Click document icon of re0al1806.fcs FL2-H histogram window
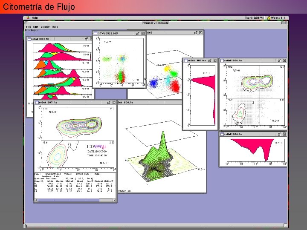 pyautogui.click(x=222, y=134)
